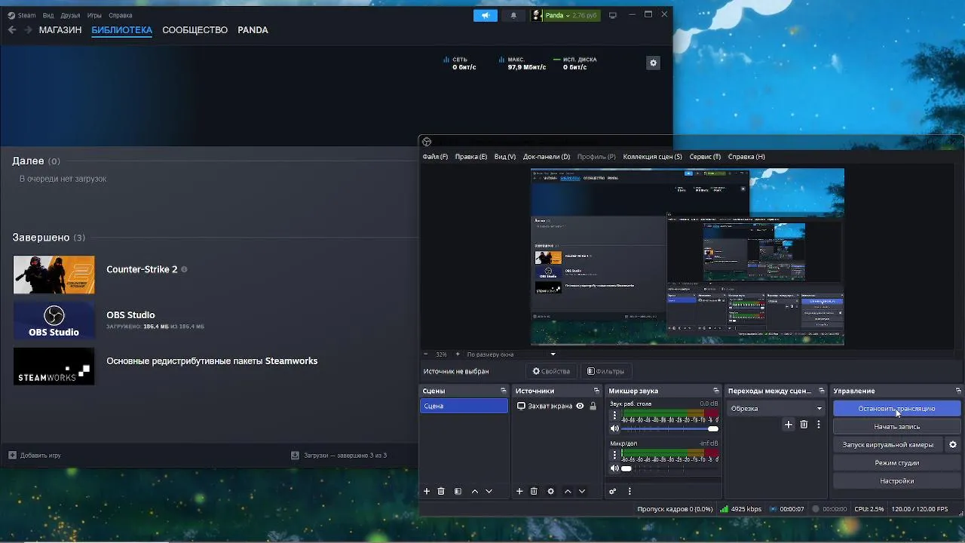965x543 pixels.
Task: Zoom in OBS preview with plus
Action: pos(457,354)
